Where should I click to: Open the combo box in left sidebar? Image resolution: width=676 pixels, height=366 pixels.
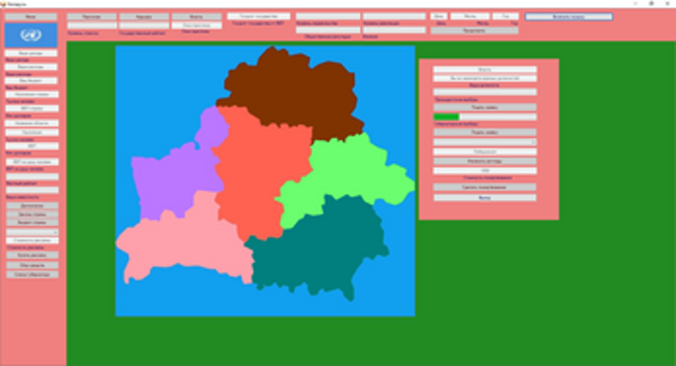pos(32,232)
